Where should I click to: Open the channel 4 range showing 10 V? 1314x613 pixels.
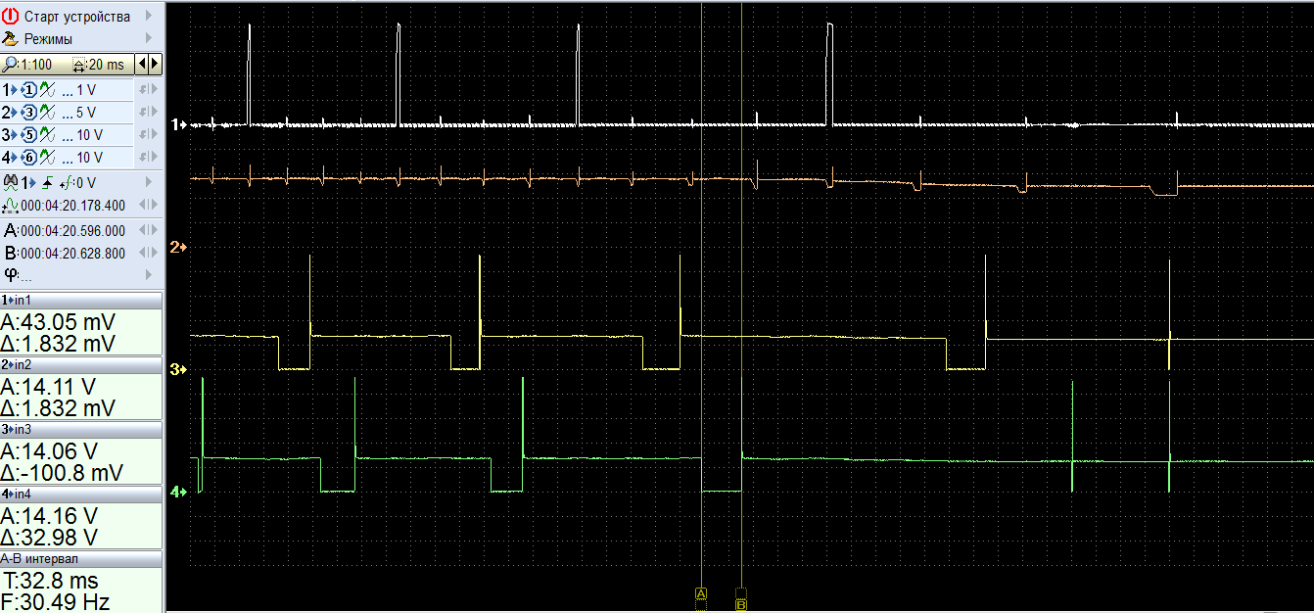click(x=89, y=158)
